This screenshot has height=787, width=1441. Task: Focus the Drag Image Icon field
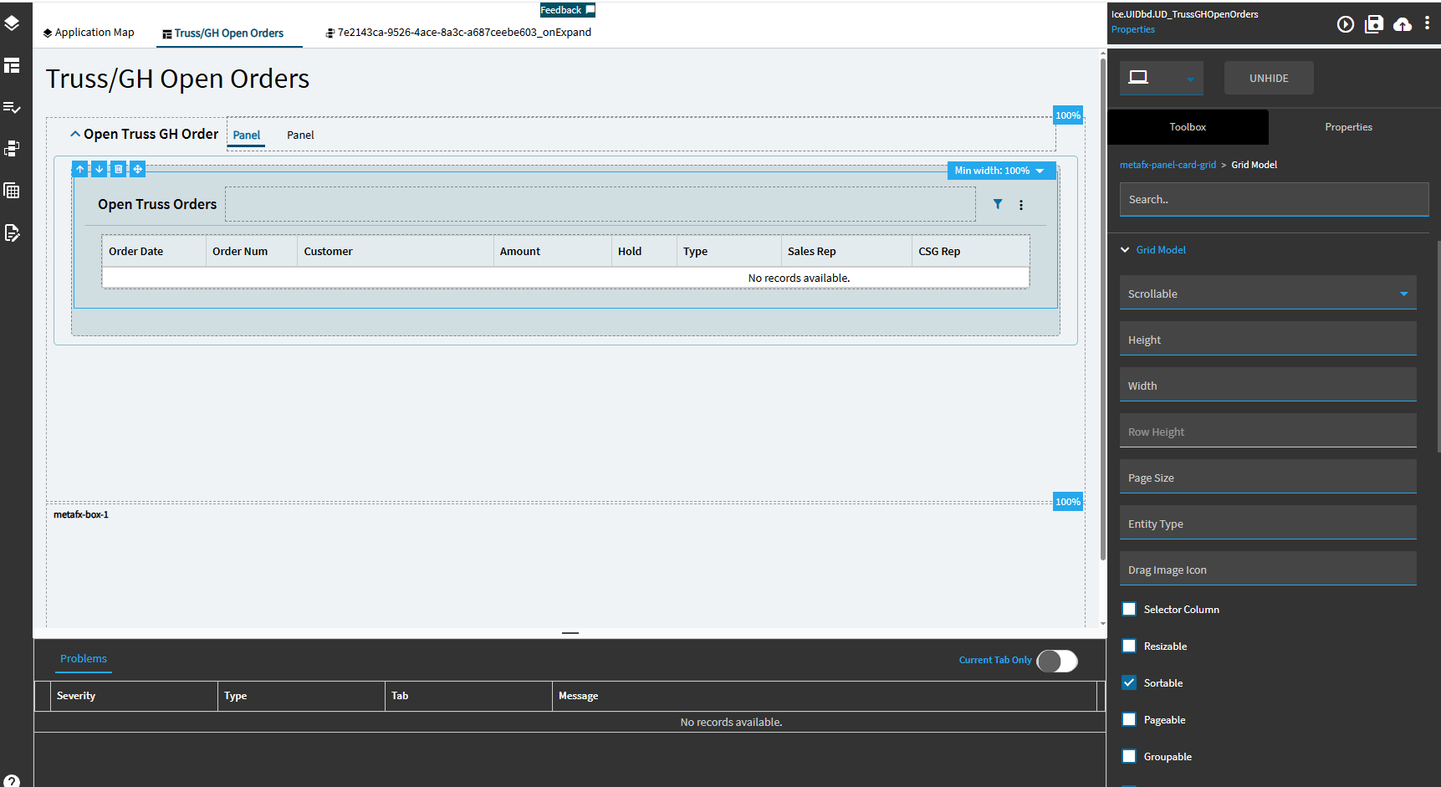[x=1268, y=569]
